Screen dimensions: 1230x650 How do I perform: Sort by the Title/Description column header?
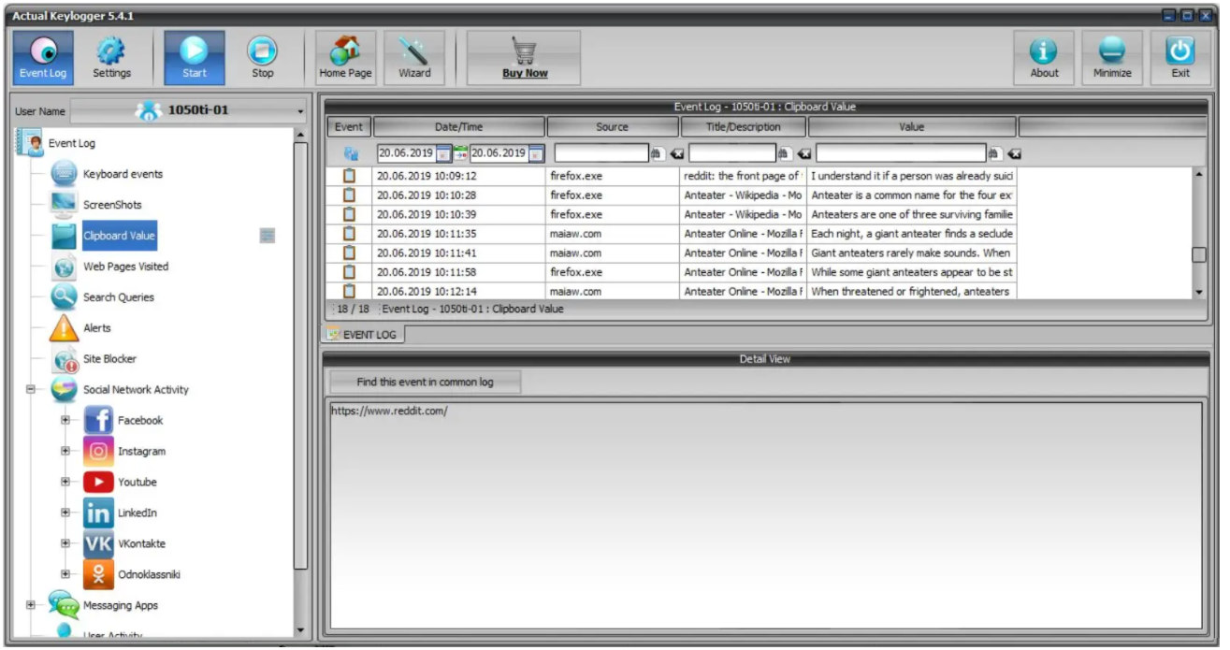pyautogui.click(x=744, y=127)
